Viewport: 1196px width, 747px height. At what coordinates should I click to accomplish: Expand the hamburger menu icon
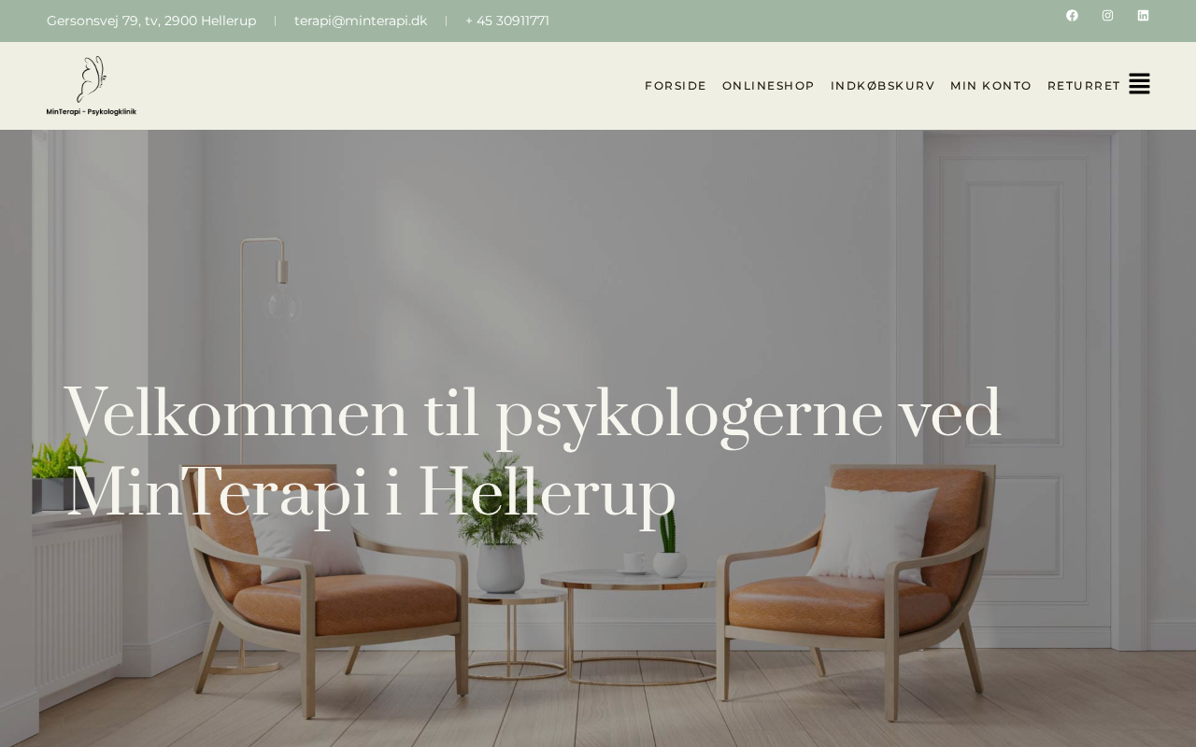click(x=1139, y=84)
